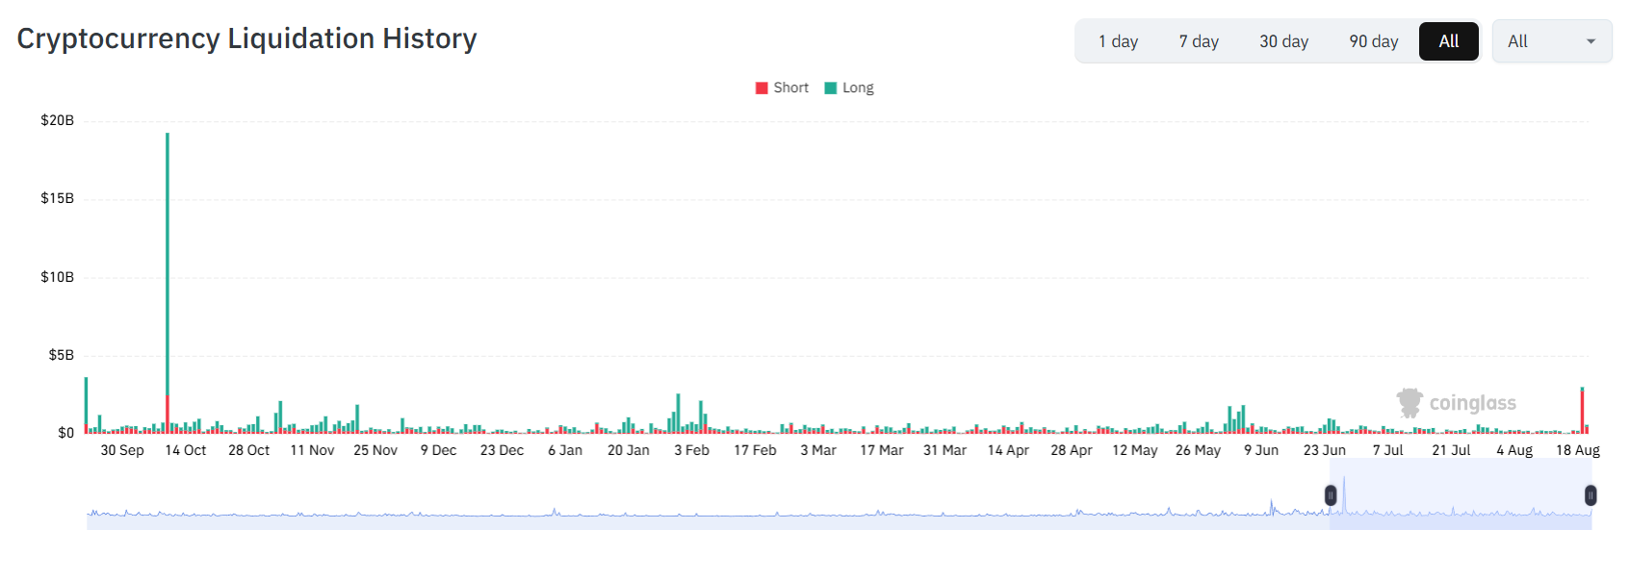Click the 4 Aug date label

point(1514,450)
